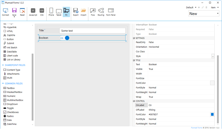Viewport: 222px width, 129px height.
Task: Click the properties panel scrollbar
Action: 218,89
